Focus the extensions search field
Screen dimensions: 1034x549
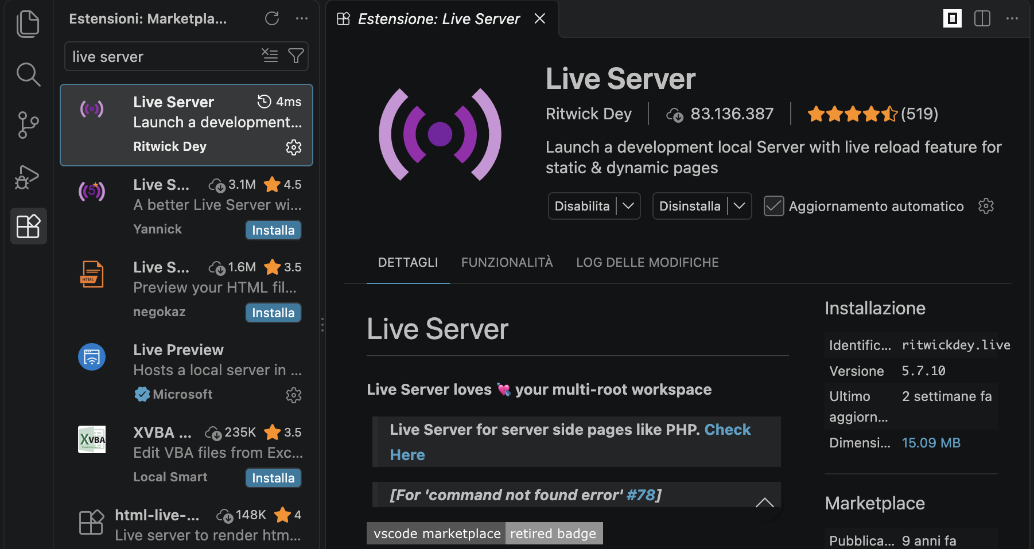(164, 56)
